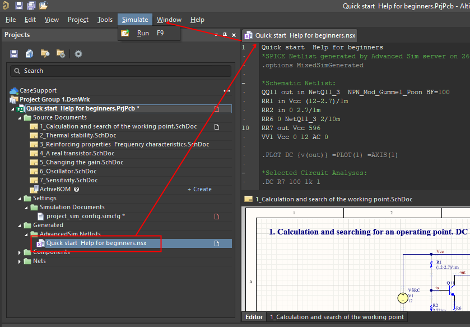Click the Save icon in the title bar
The height and width of the screenshot is (327, 470).
18,6
